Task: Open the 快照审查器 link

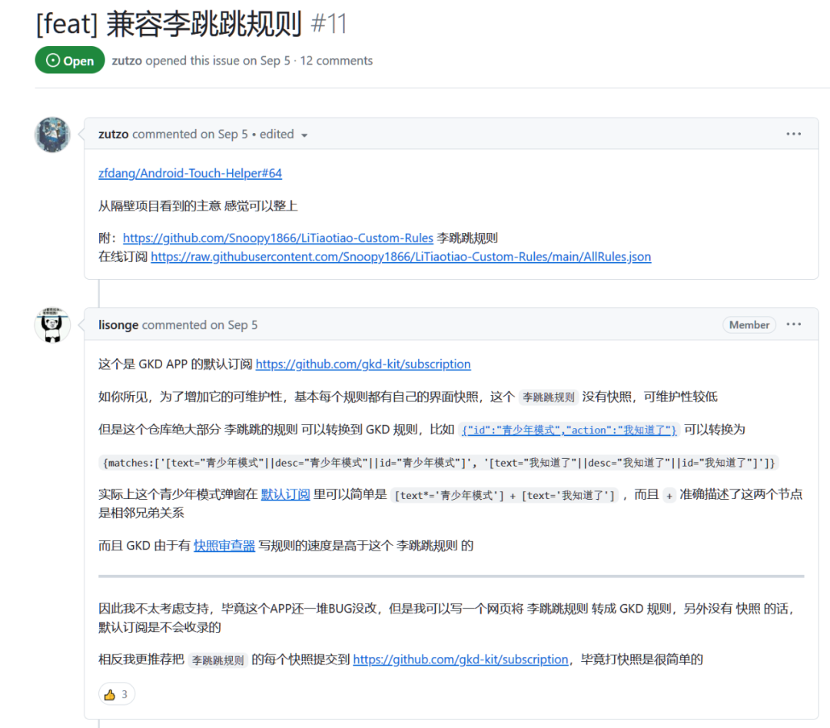Action: [x=224, y=546]
